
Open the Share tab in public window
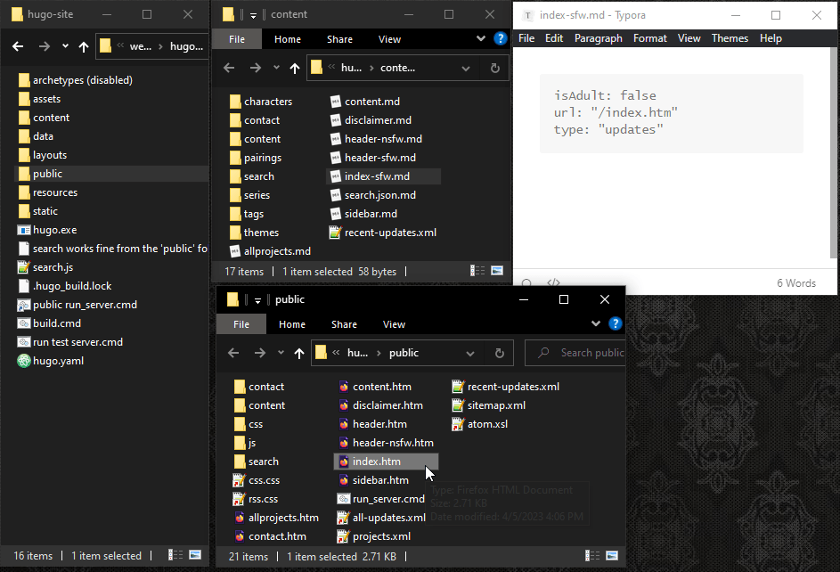point(344,324)
